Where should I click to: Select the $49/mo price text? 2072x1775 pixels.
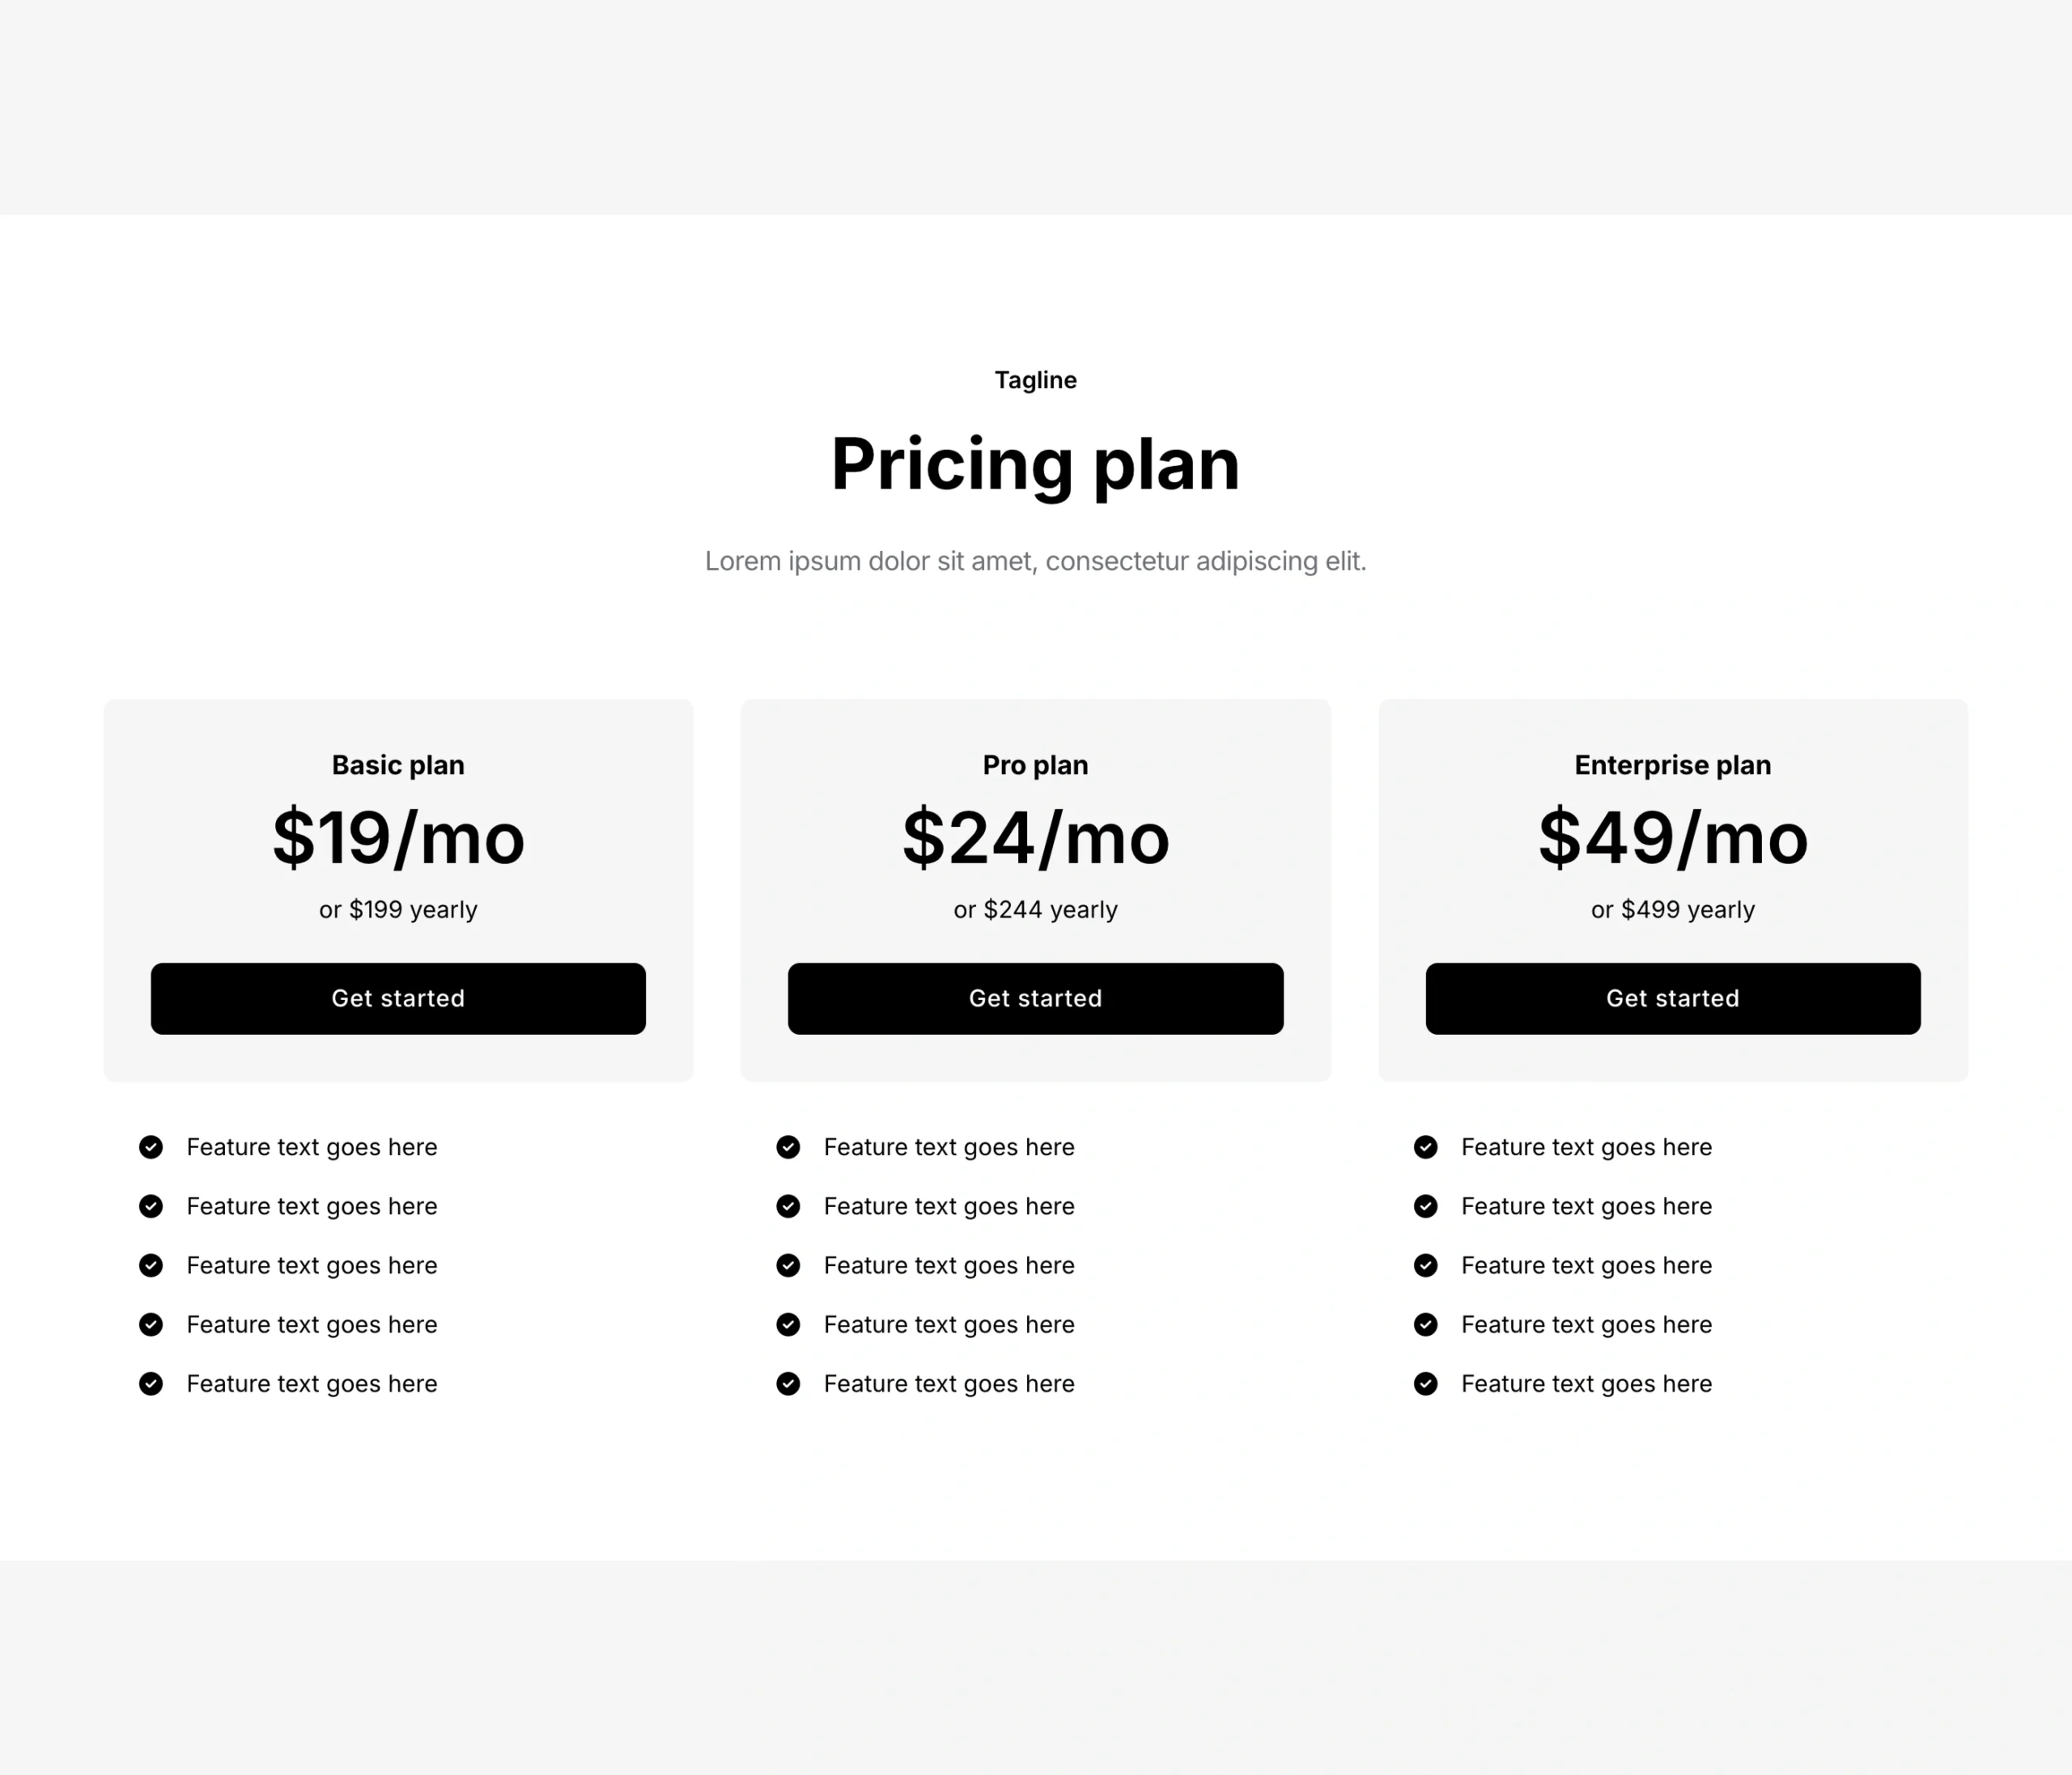pos(1672,837)
